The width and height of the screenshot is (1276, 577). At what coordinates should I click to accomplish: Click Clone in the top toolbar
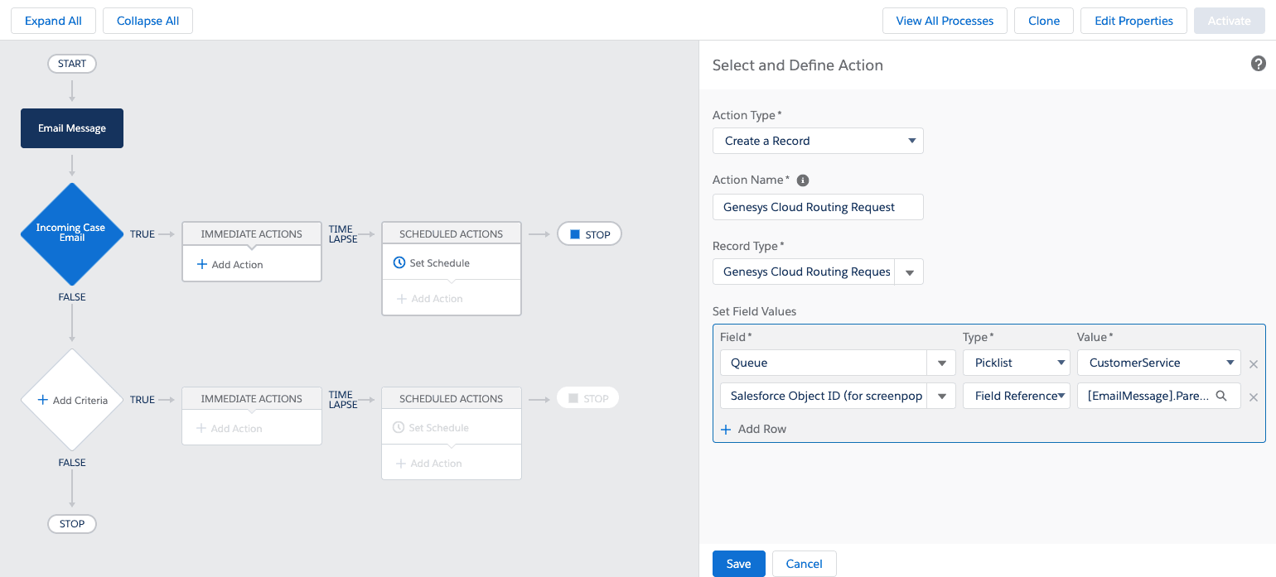[1044, 21]
